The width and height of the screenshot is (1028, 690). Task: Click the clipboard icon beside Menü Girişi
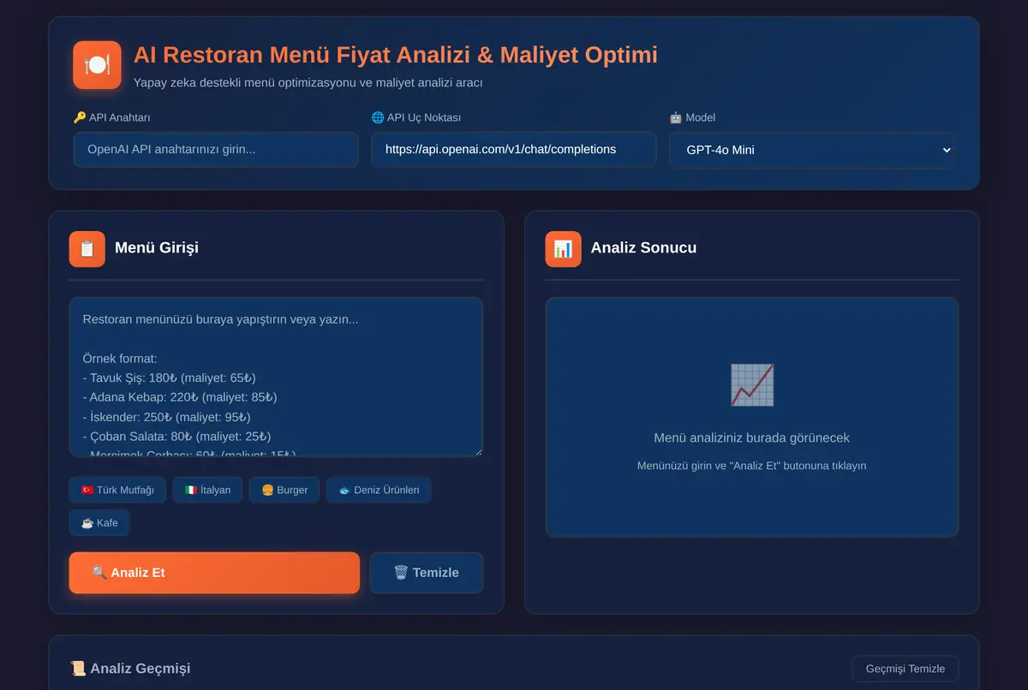[x=87, y=249]
